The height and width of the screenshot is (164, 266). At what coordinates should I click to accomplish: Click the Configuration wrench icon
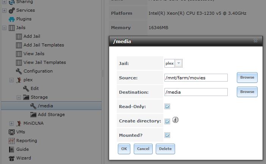click(x=19, y=71)
